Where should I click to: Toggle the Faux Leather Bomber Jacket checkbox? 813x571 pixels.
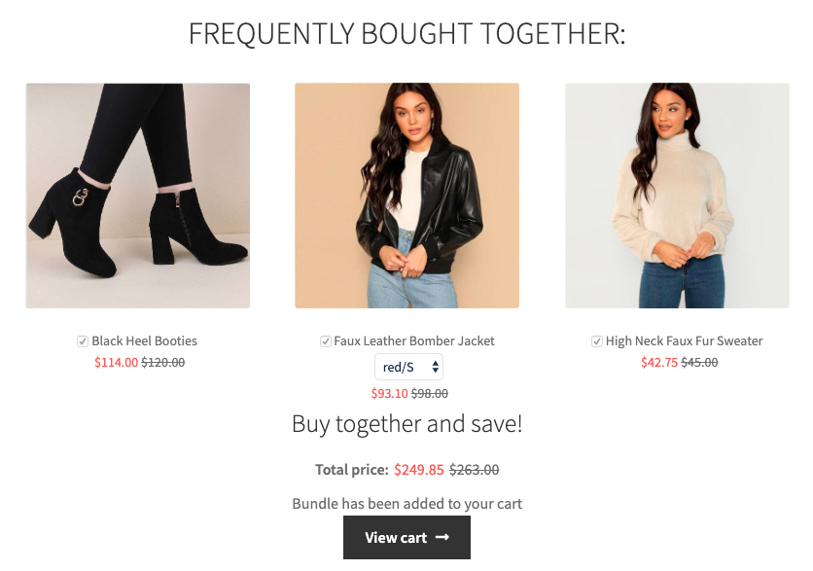pyautogui.click(x=326, y=341)
